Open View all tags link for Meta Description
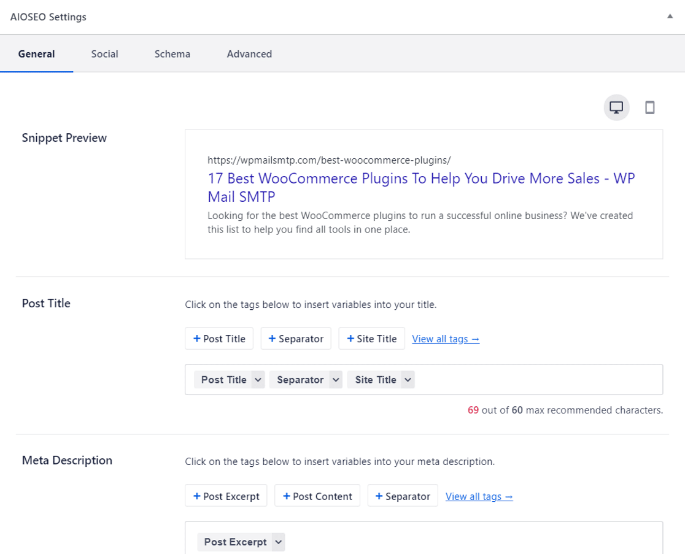This screenshot has width=685, height=554. [x=479, y=496]
